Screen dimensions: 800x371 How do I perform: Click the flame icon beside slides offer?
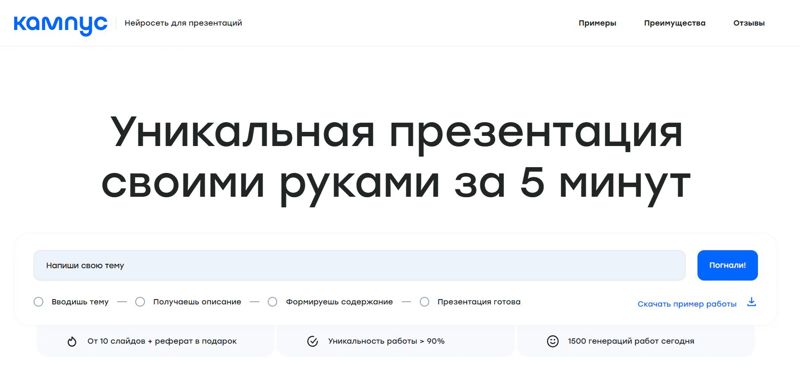pyautogui.click(x=72, y=341)
